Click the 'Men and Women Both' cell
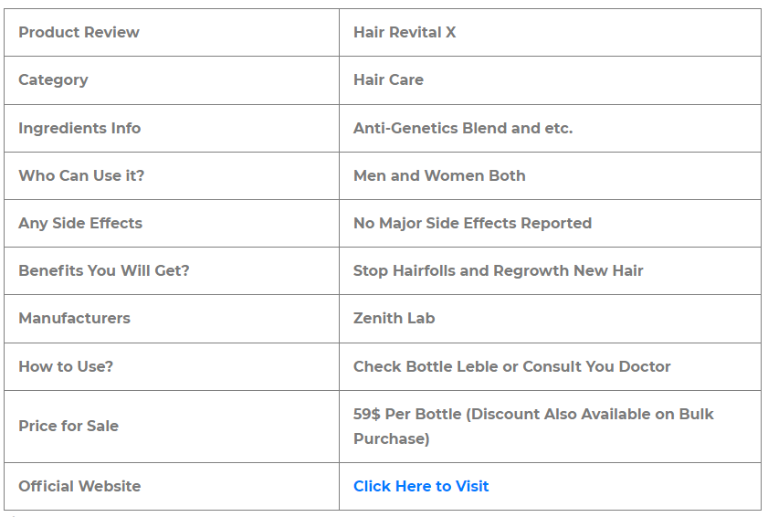 (x=439, y=175)
